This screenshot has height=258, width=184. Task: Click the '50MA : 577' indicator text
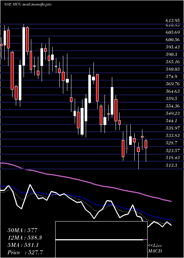click(x=23, y=230)
